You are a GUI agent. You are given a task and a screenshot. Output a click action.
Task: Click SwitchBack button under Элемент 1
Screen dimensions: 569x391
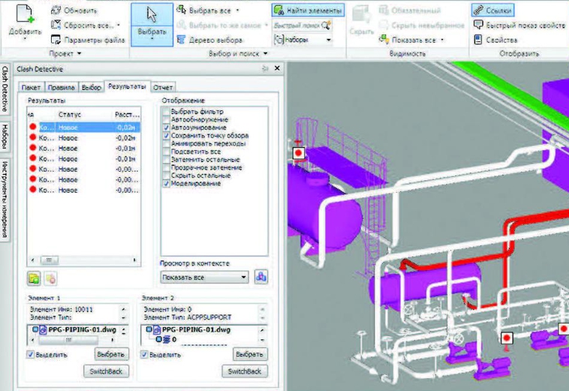coord(107,371)
